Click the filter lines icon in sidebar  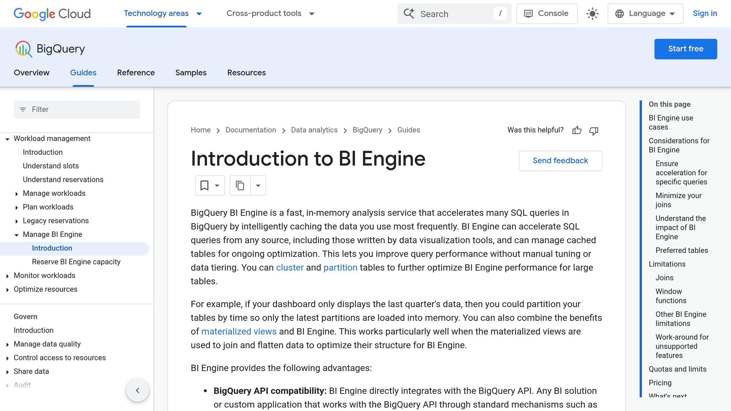23,110
